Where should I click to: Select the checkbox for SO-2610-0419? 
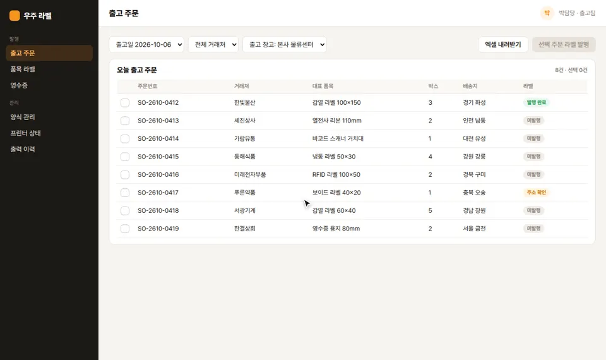tap(125, 229)
